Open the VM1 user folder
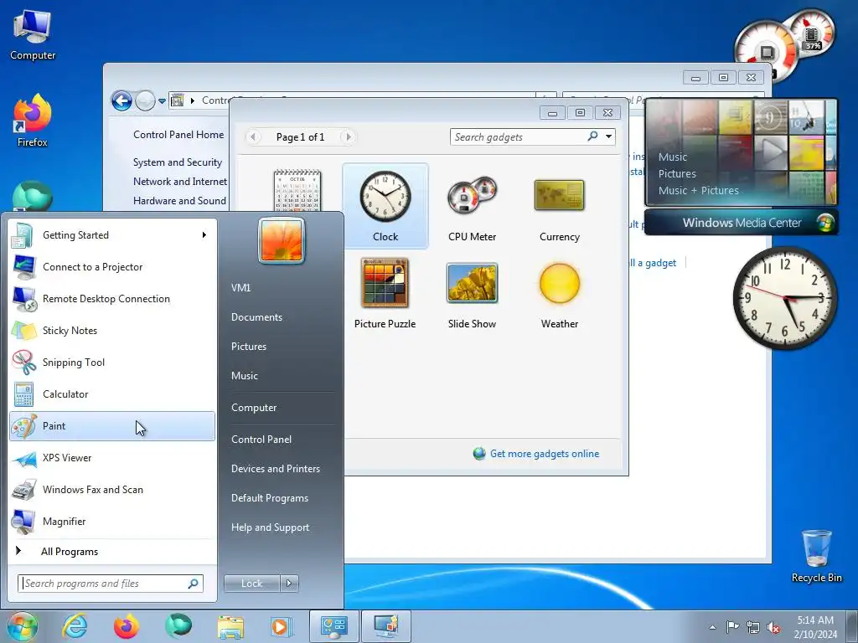This screenshot has width=858, height=643. (240, 288)
